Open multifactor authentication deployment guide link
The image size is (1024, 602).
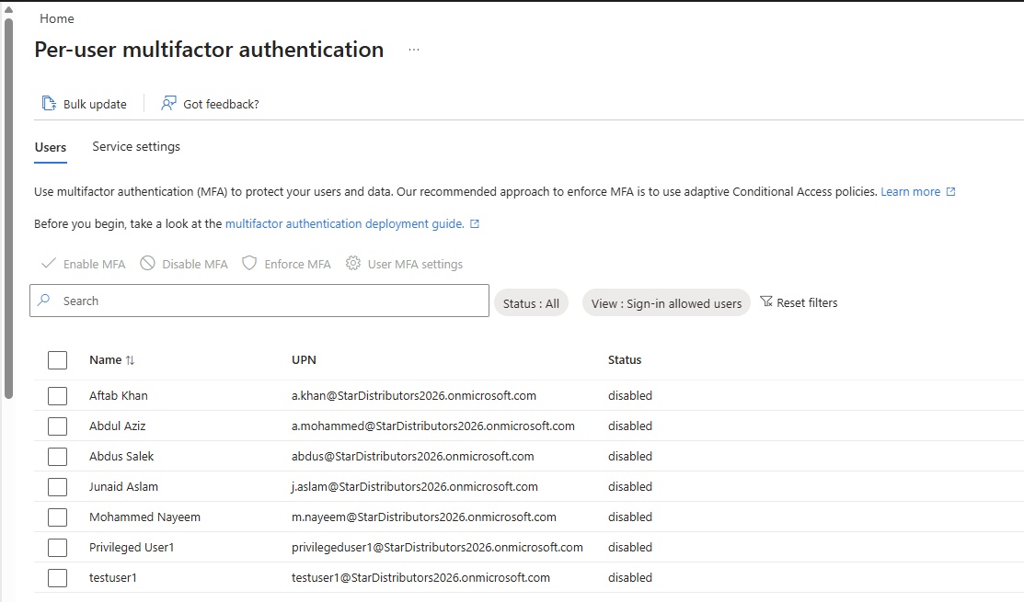345,223
